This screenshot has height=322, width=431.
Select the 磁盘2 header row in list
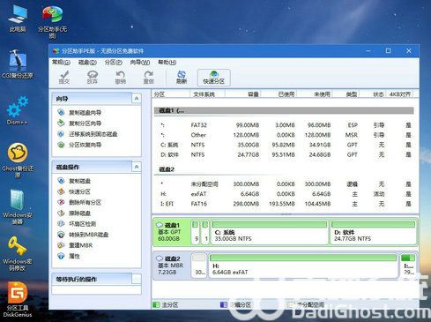point(284,169)
